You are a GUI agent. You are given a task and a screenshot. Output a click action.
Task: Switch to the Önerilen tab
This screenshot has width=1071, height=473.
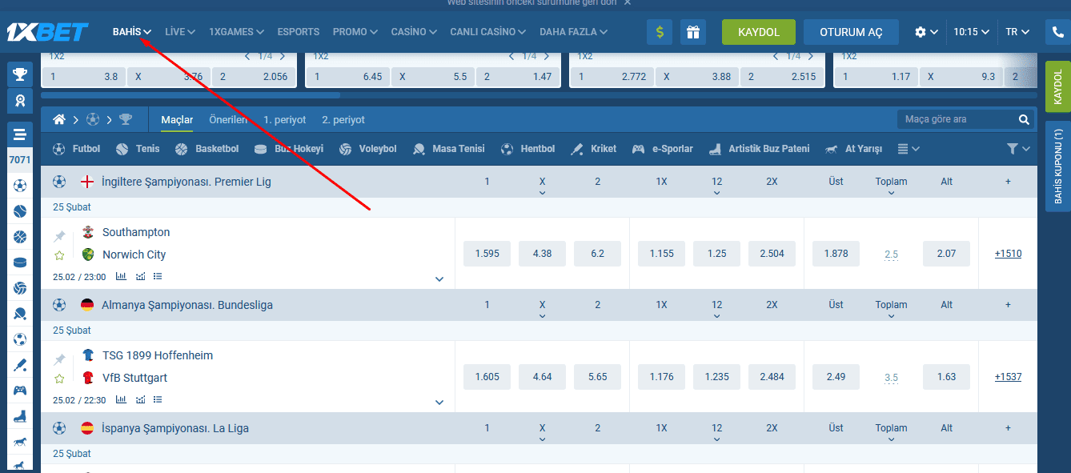(x=228, y=119)
